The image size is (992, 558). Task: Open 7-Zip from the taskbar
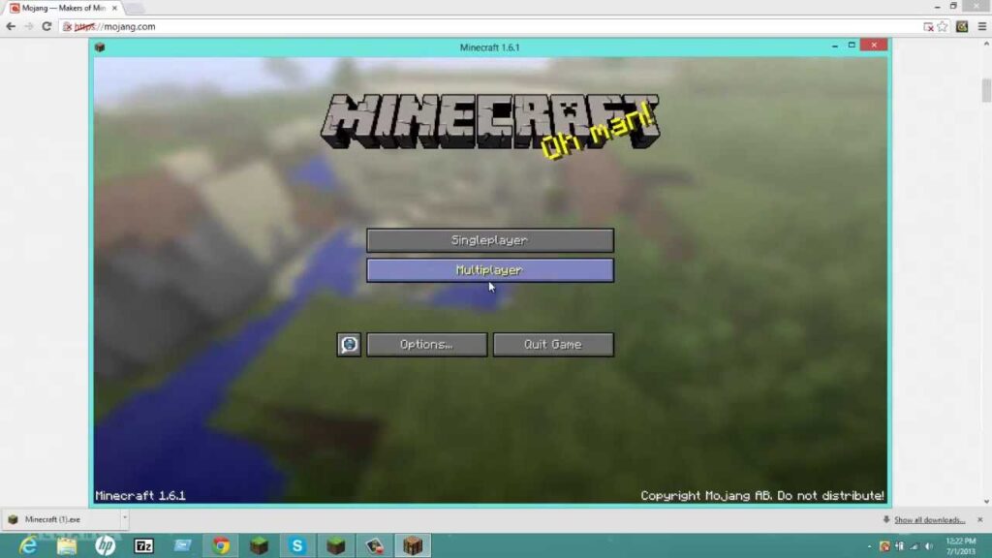point(143,545)
